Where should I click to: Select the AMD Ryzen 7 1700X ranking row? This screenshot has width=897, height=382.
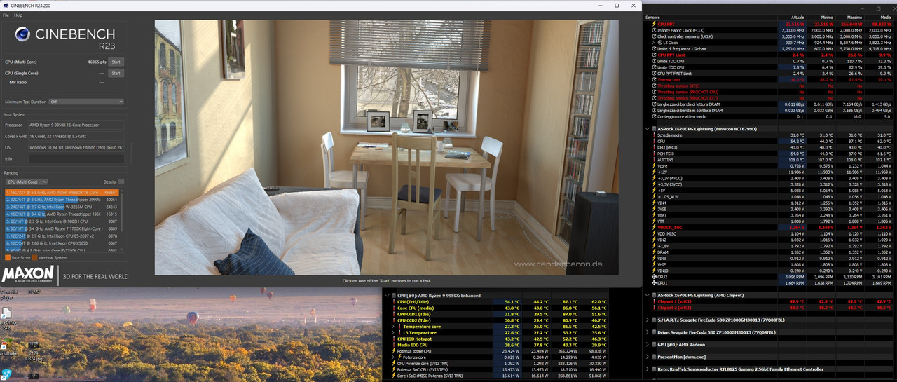point(61,228)
